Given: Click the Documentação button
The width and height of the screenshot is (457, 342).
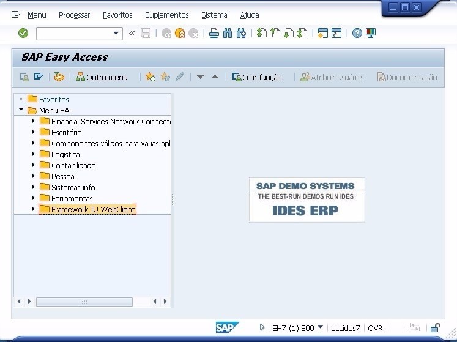Looking at the screenshot, I should coord(407,77).
